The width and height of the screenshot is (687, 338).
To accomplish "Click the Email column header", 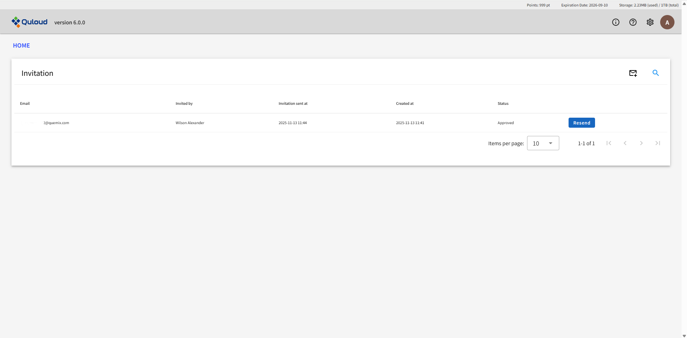I will pyautogui.click(x=25, y=103).
